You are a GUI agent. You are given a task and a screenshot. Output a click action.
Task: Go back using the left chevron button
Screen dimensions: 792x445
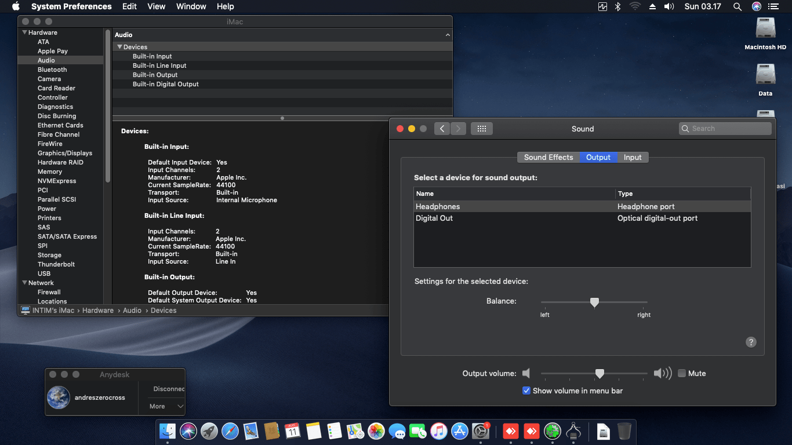[442, 129]
